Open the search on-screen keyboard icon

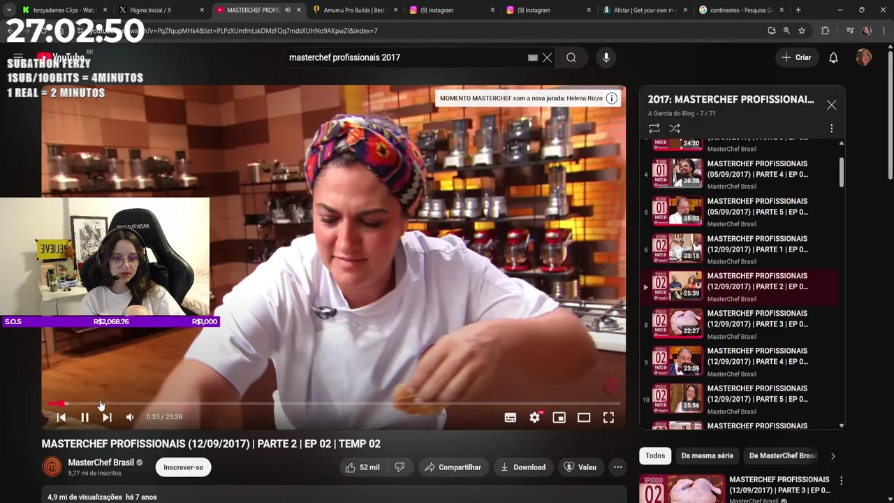coord(533,58)
